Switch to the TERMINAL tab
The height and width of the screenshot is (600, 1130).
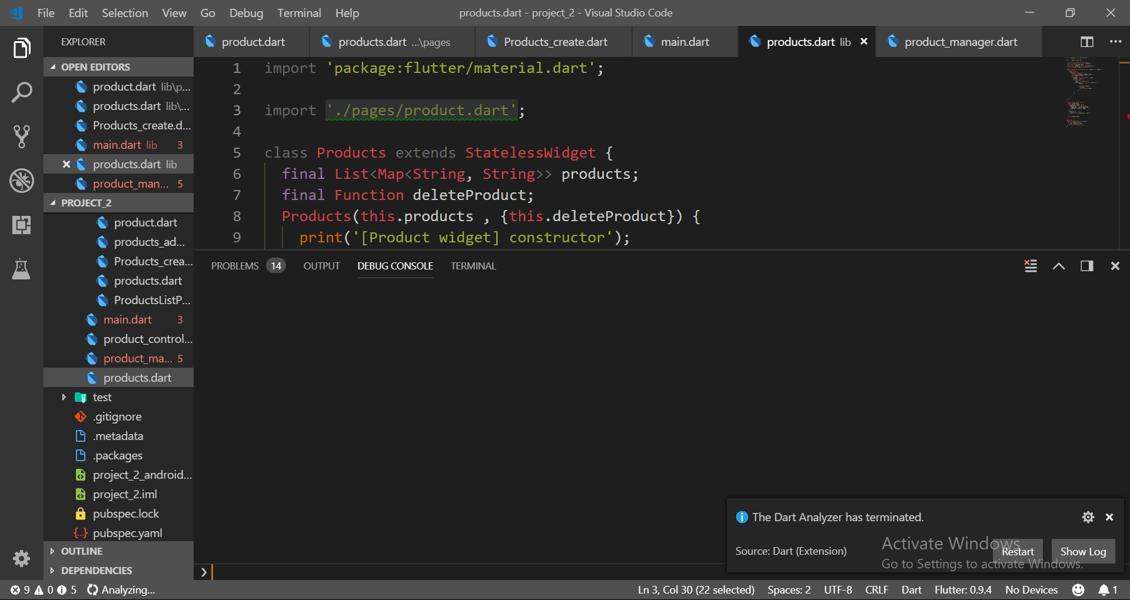(473, 266)
